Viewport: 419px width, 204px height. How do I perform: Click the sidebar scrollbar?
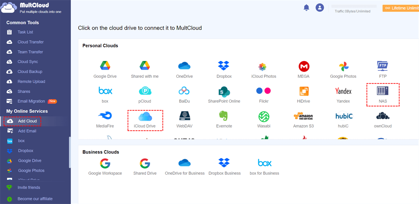coord(69,157)
